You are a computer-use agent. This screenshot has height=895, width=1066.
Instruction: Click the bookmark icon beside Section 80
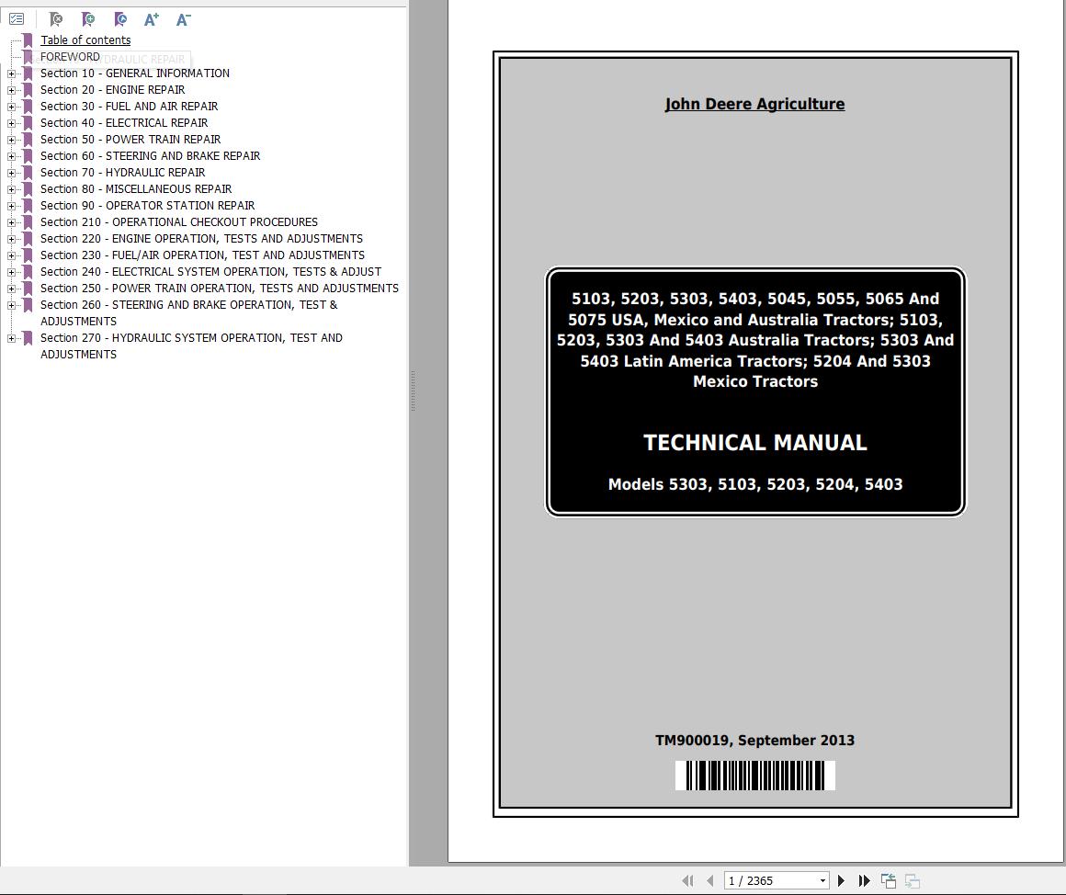tap(28, 189)
